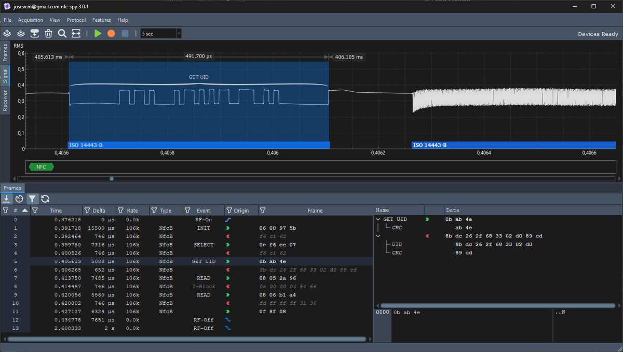The image size is (623, 352).
Task: Open the Rate column filter funnel
Action: pos(120,210)
